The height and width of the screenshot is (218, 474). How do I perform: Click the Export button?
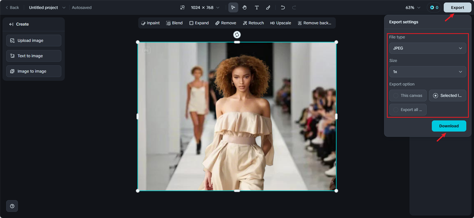(x=457, y=7)
